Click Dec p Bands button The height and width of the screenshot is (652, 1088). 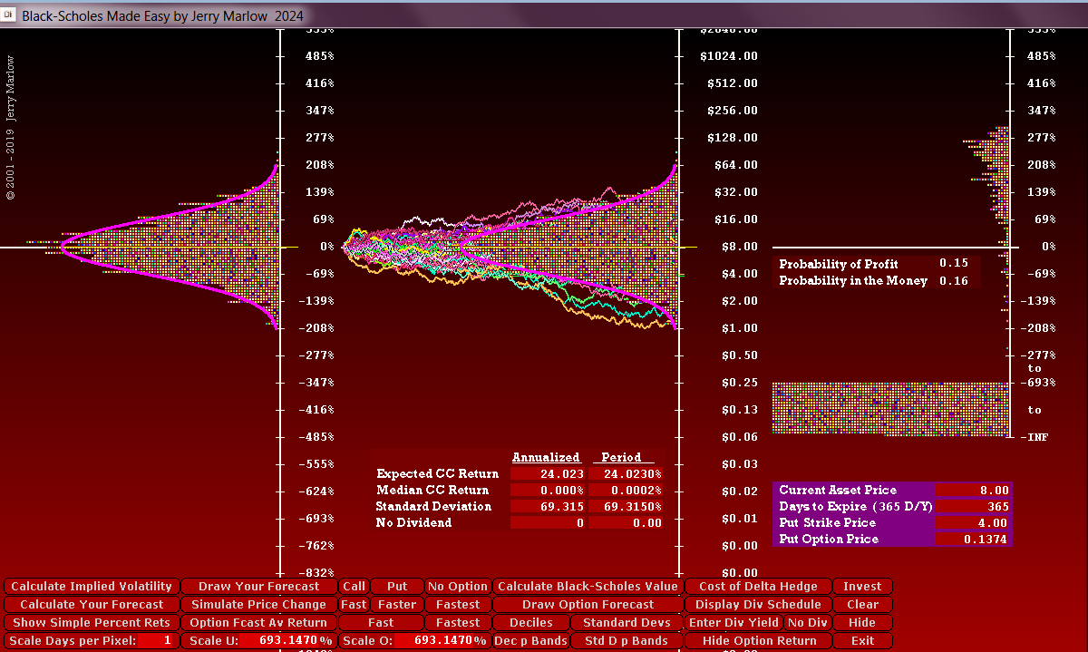531,641
